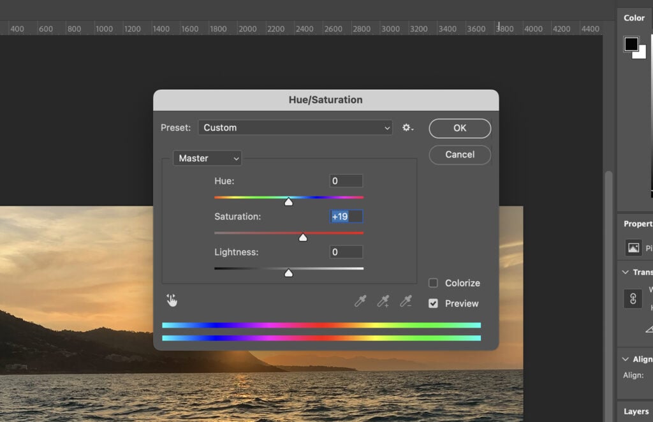Image resolution: width=653 pixels, height=422 pixels.
Task: Switch to the Layers panel
Action: pos(635,411)
